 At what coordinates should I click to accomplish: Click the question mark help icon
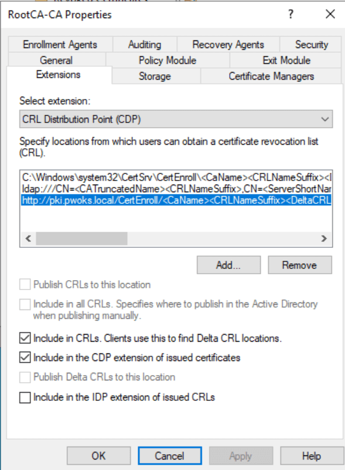coord(291,14)
